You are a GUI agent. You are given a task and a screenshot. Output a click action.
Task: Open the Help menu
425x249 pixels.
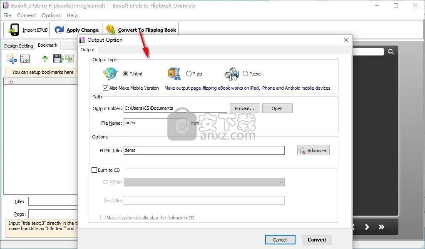tap(72, 15)
